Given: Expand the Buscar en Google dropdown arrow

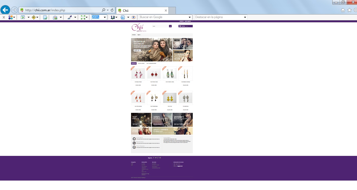Looking at the screenshot, I should point(190,17).
